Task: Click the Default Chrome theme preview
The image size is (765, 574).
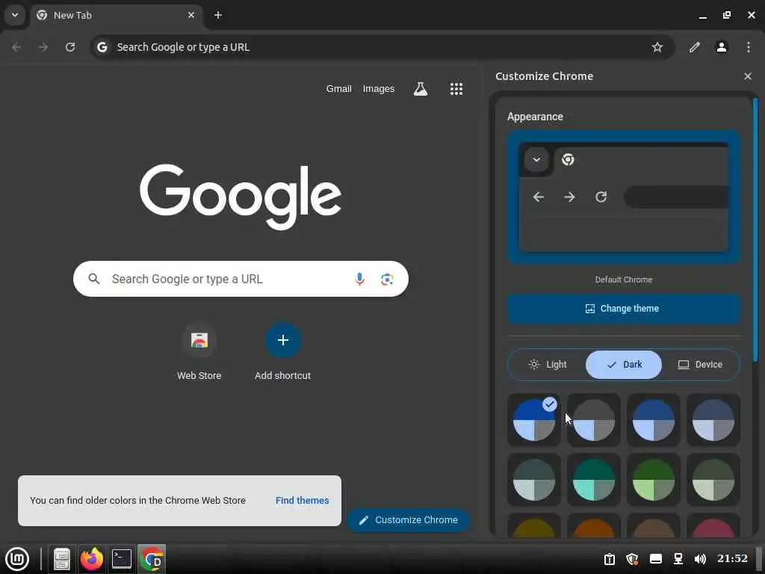Action: tap(624, 197)
